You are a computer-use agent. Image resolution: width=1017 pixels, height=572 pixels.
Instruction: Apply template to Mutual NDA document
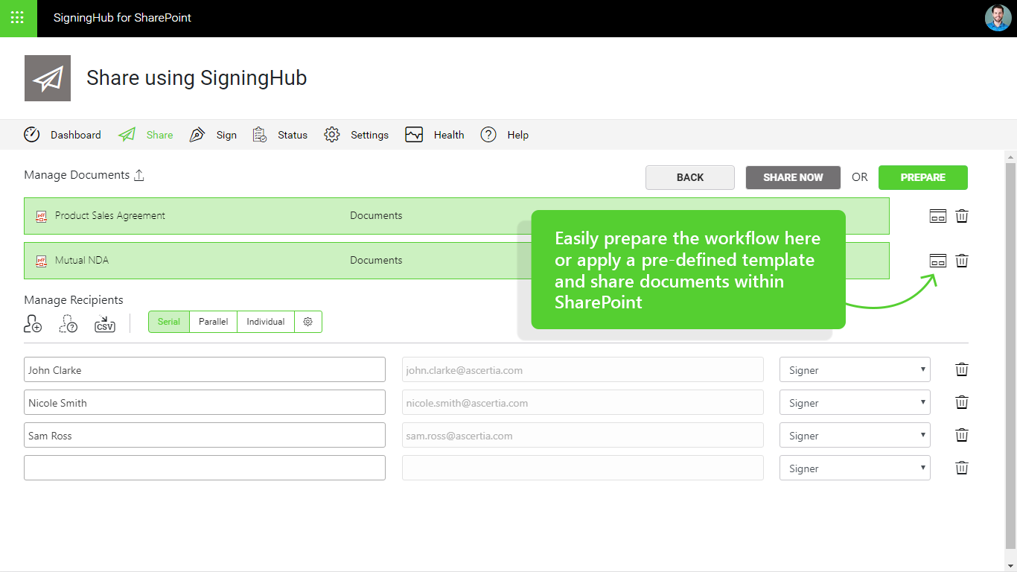[x=938, y=261]
